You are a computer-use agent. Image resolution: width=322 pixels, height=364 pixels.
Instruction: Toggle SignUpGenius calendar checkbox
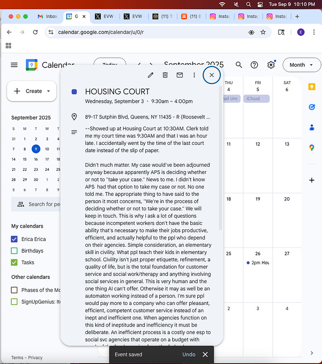[14, 301]
